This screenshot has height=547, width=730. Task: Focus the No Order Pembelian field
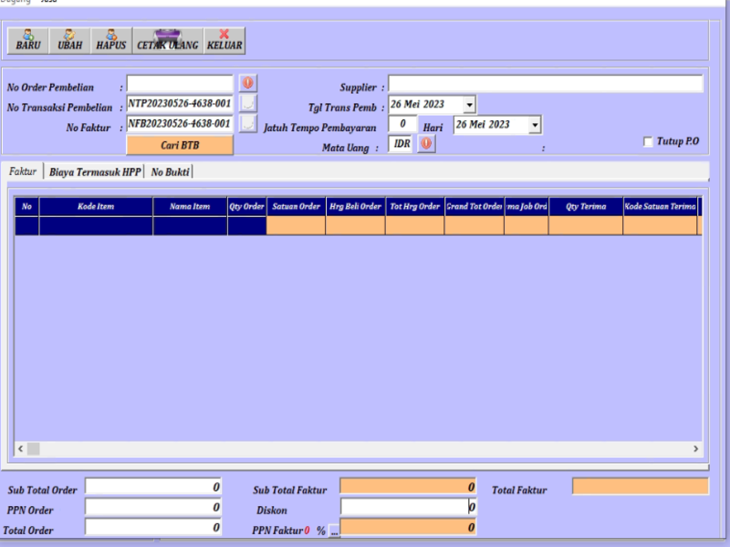point(180,84)
